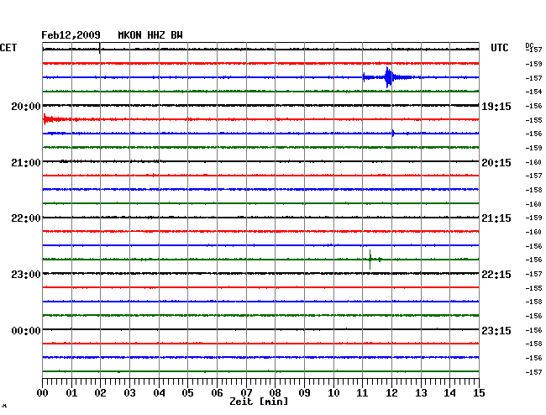This screenshot has width=546, height=415.
Task: Select minute 03 on the time axis
Action: pyautogui.click(x=130, y=392)
